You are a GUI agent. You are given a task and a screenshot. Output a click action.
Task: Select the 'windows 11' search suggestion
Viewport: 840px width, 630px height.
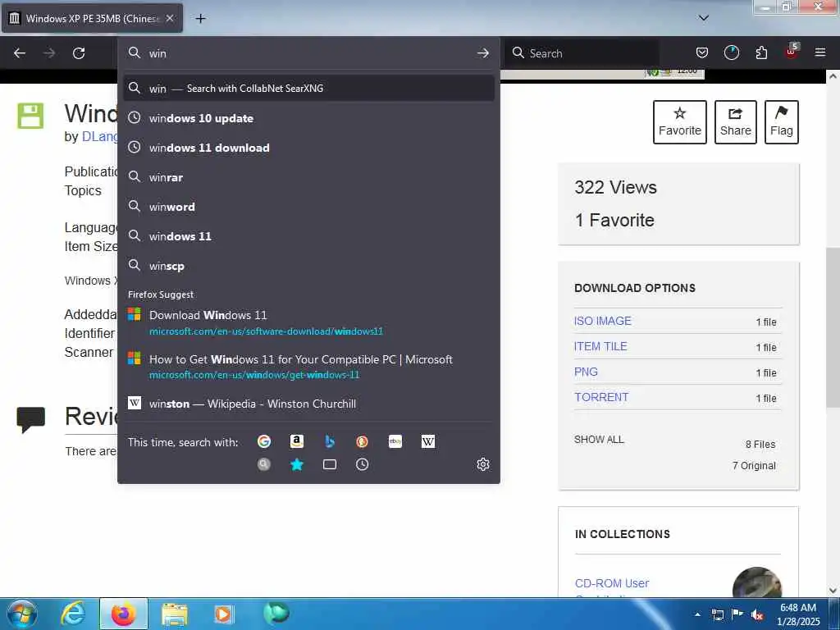click(308, 236)
